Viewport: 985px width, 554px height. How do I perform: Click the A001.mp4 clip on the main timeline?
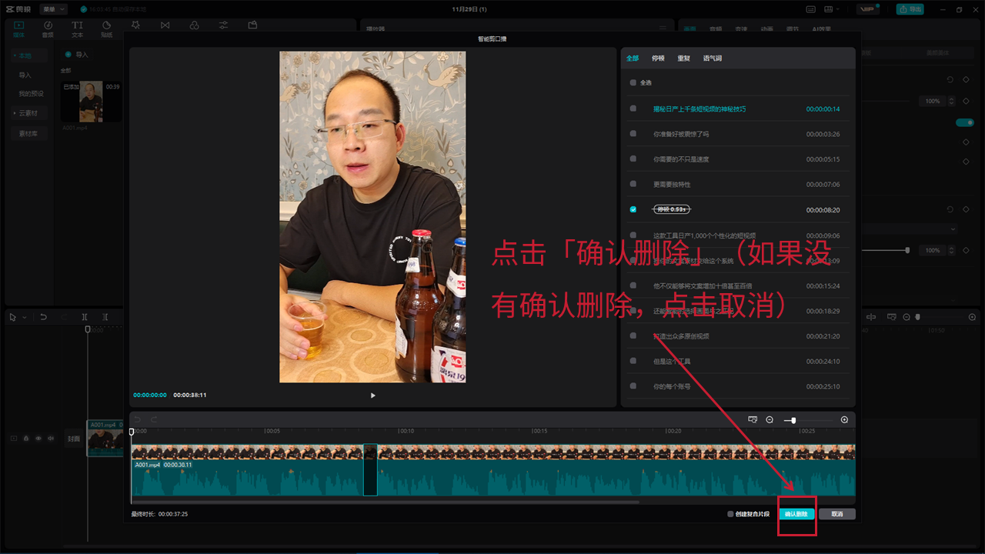(x=105, y=438)
